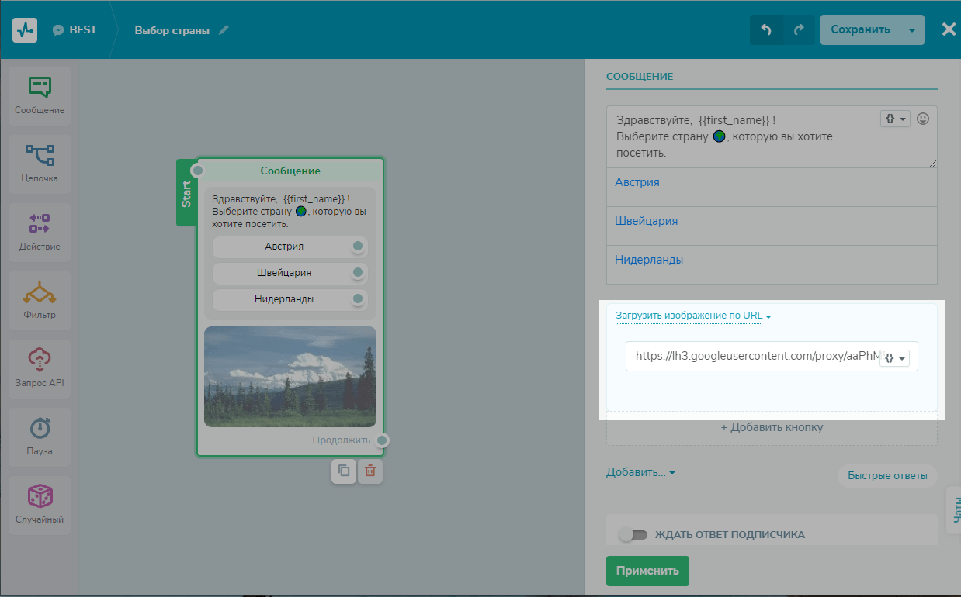Open variables dropdown in message text
Image resolution: width=961 pixels, height=597 pixels.
pyautogui.click(x=895, y=119)
